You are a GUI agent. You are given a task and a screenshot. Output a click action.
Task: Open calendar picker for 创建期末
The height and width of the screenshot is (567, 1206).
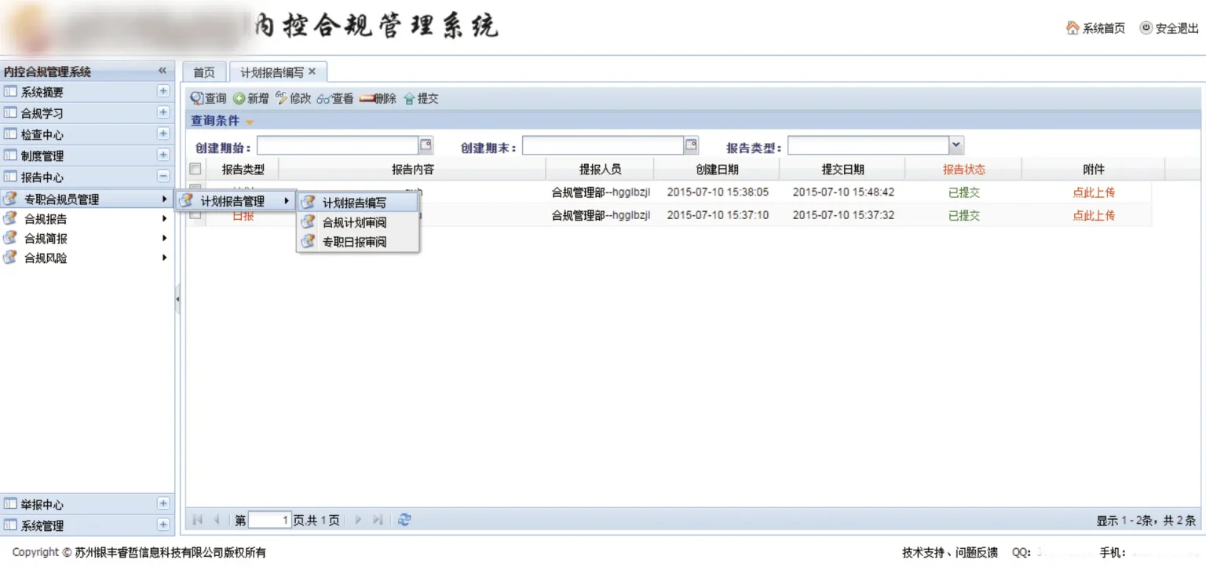click(691, 144)
